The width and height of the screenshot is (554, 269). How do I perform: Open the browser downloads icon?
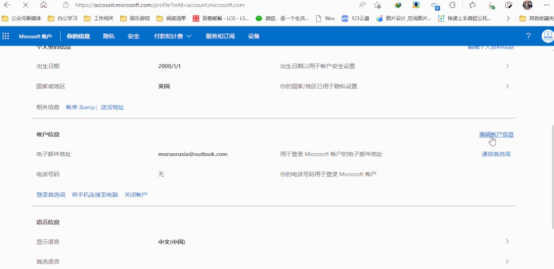point(491,5)
